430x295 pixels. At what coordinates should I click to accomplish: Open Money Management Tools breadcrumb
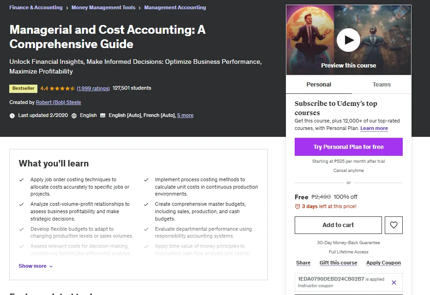click(x=103, y=7)
